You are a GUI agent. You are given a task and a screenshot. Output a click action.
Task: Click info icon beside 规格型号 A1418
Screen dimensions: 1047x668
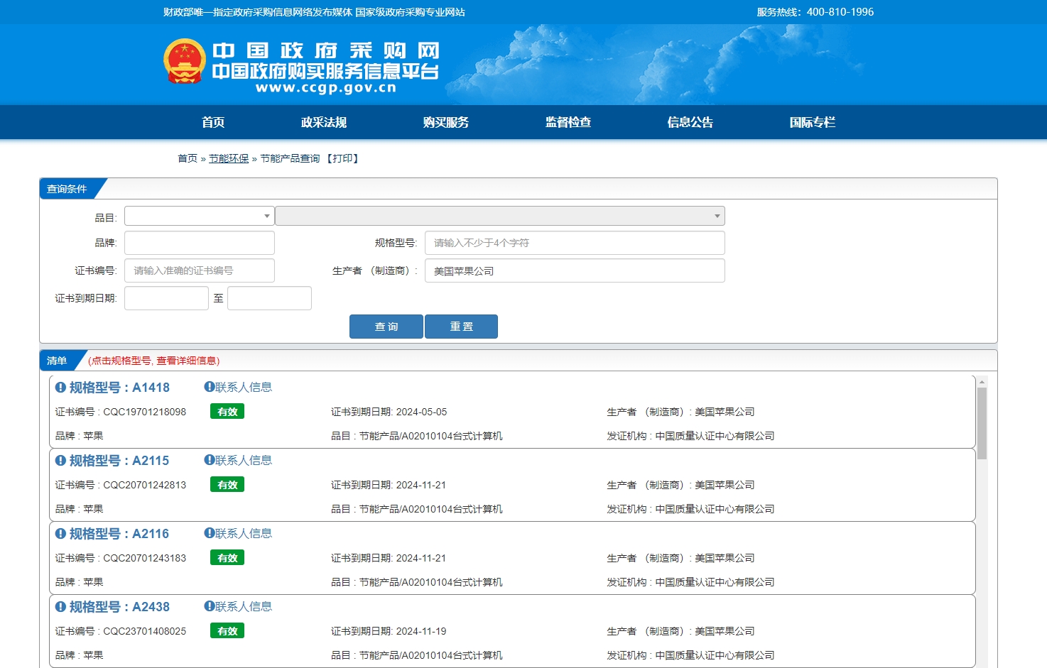click(x=60, y=388)
